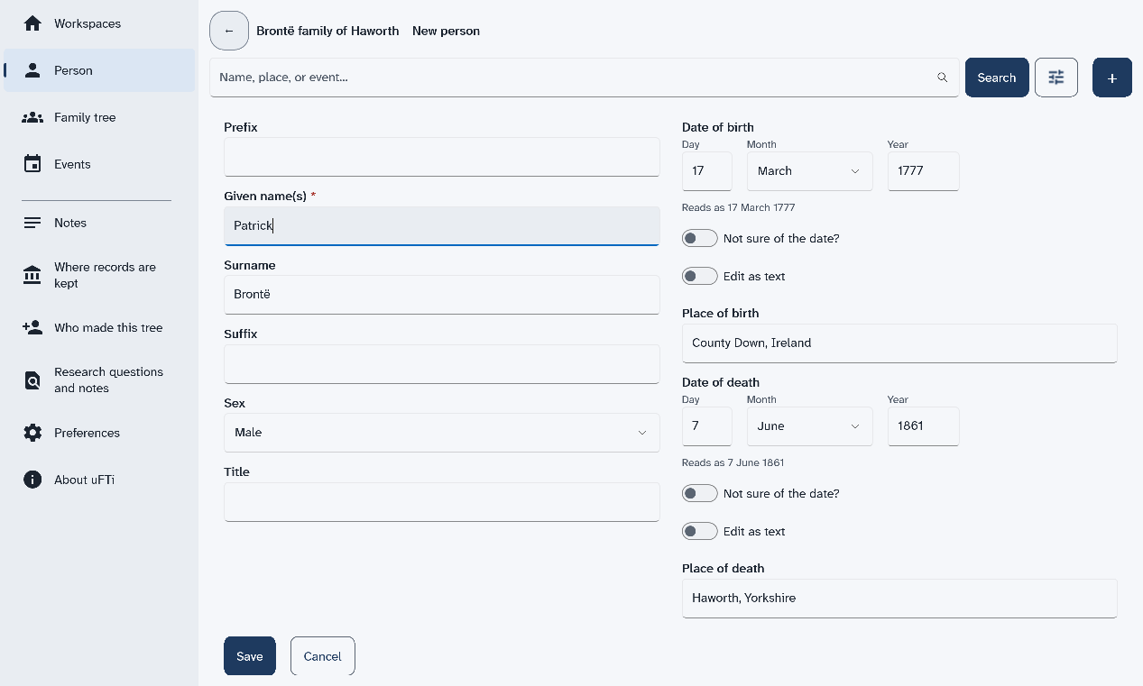This screenshot has width=1143, height=686.
Task: Open Events from the sidebar
Action: pos(99,164)
